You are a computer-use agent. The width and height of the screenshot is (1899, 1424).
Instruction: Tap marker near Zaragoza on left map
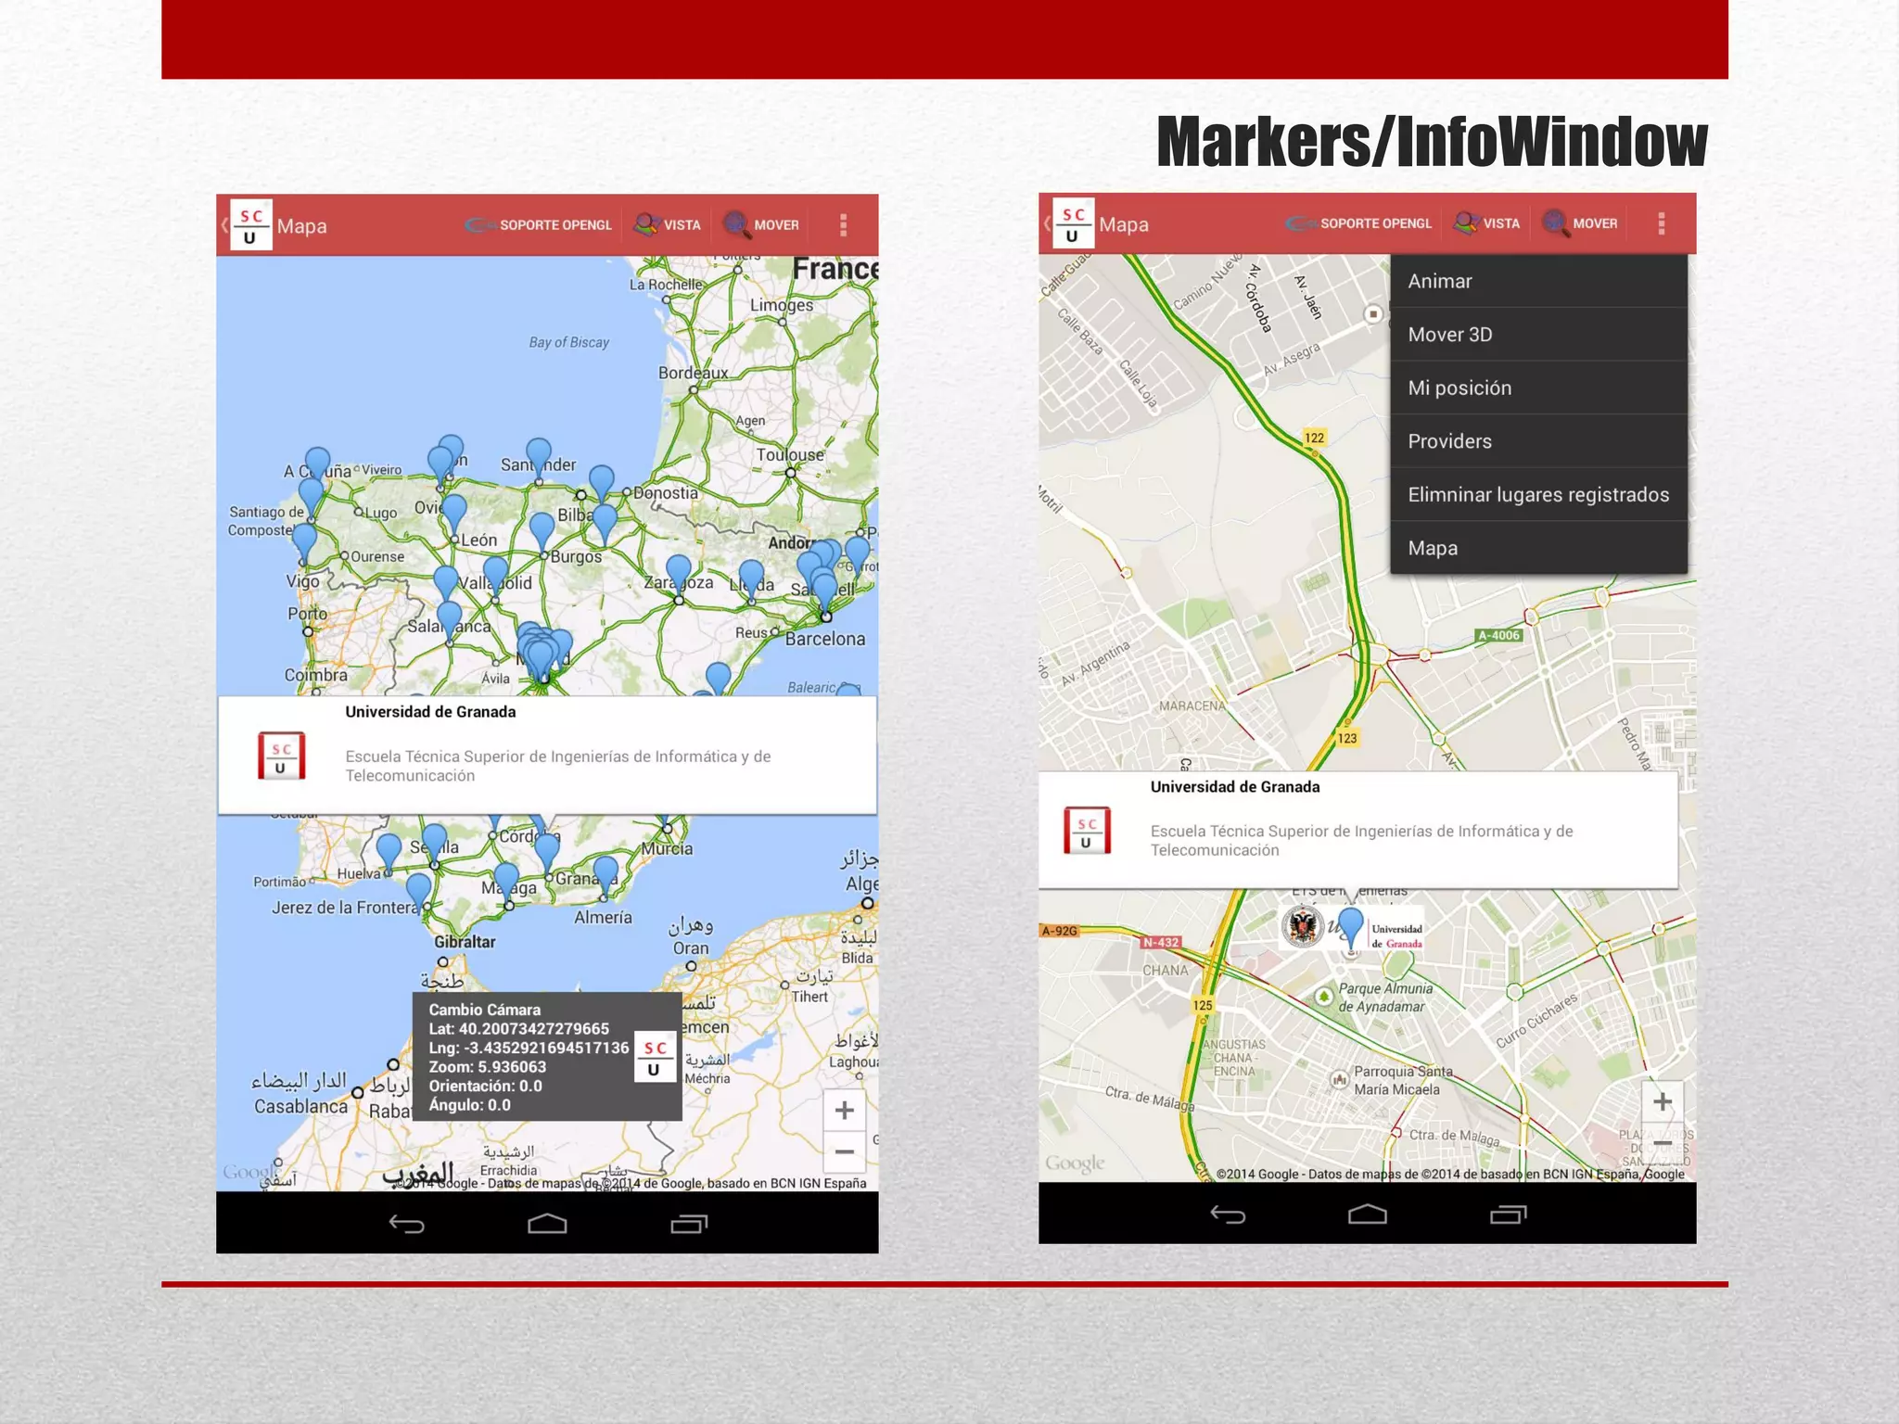coord(679,573)
